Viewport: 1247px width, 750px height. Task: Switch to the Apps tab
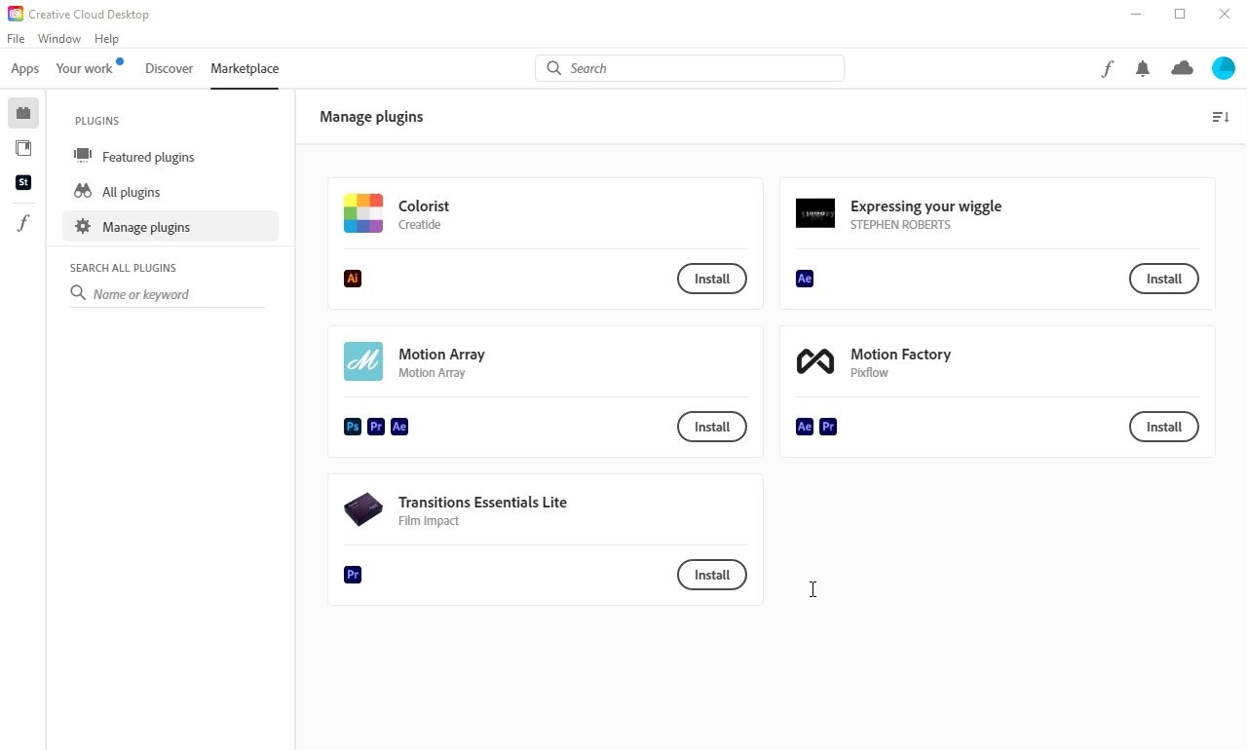[x=25, y=69]
